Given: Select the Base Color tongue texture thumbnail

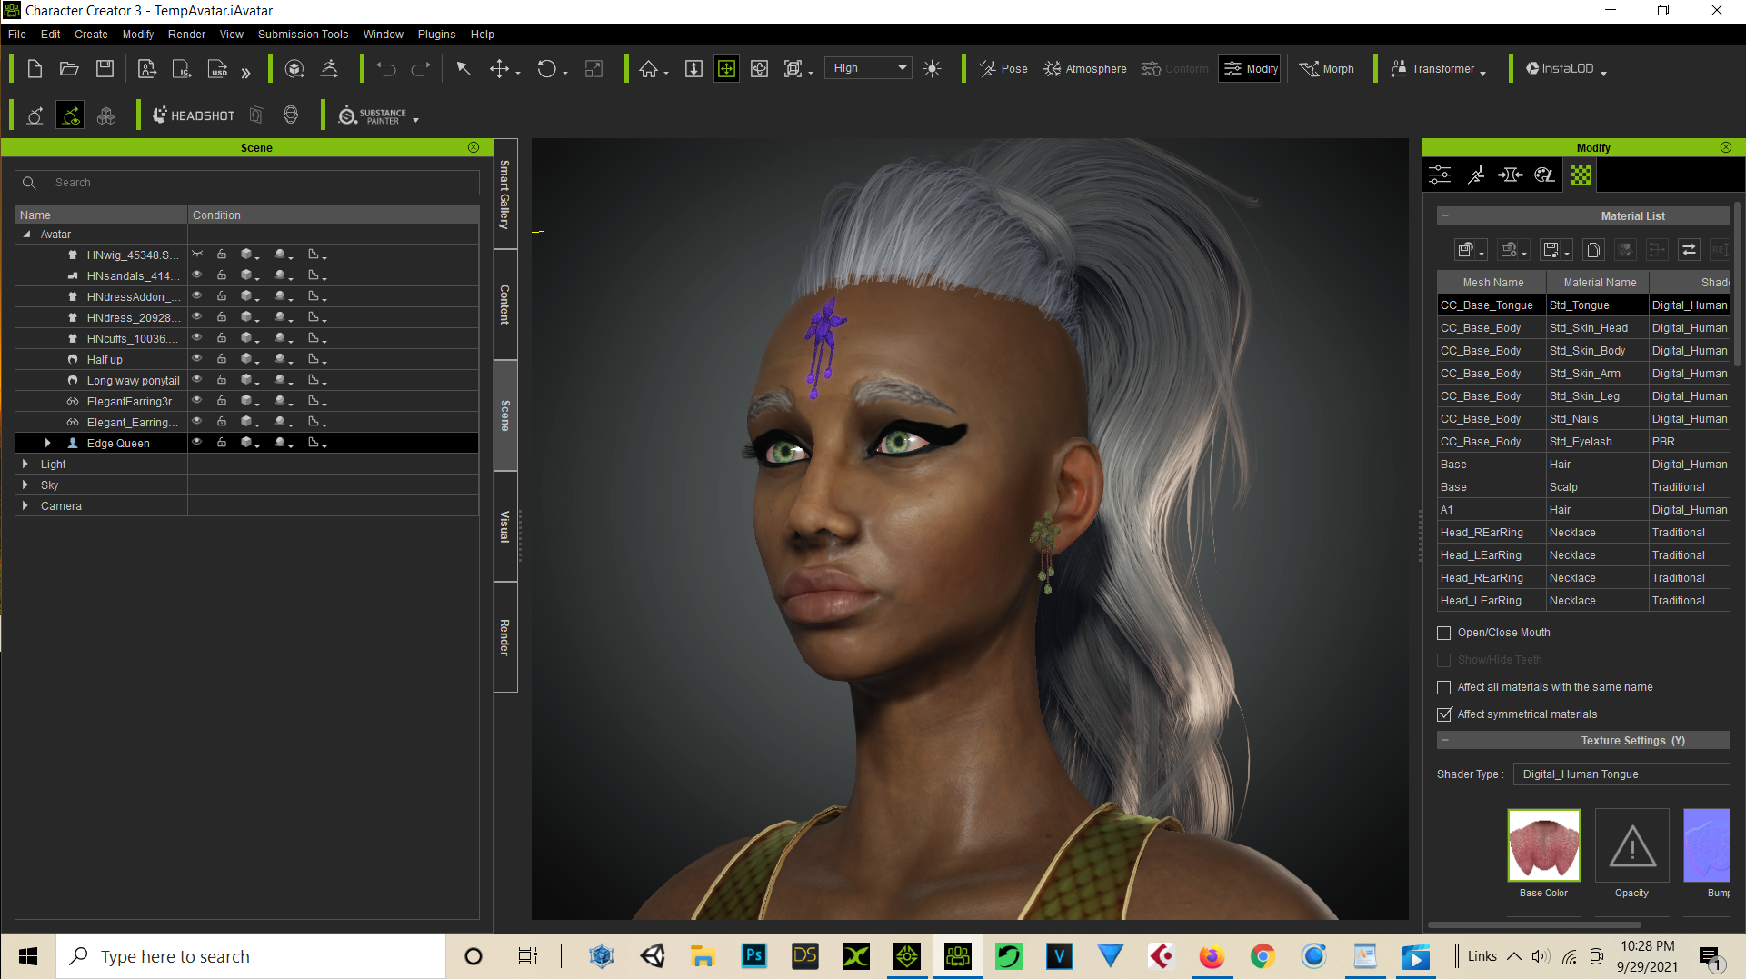Looking at the screenshot, I should (1543, 845).
